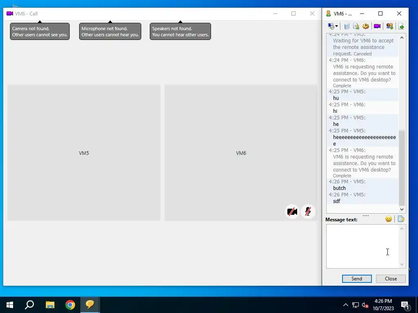Click the Send button
418x313 pixels.
click(x=357, y=279)
